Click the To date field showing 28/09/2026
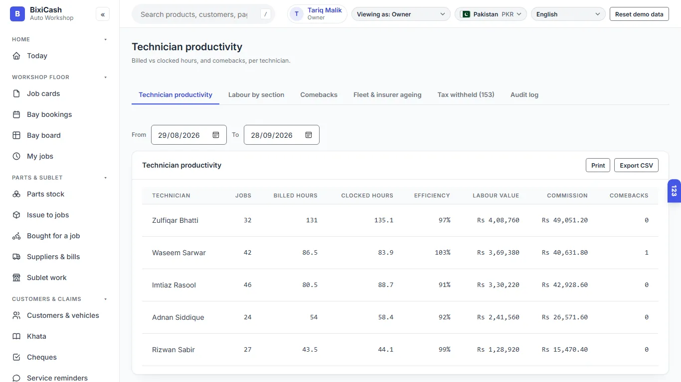The height and width of the screenshot is (382, 681). click(x=282, y=135)
